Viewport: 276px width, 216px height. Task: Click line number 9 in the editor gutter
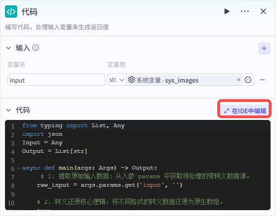tap(13, 194)
